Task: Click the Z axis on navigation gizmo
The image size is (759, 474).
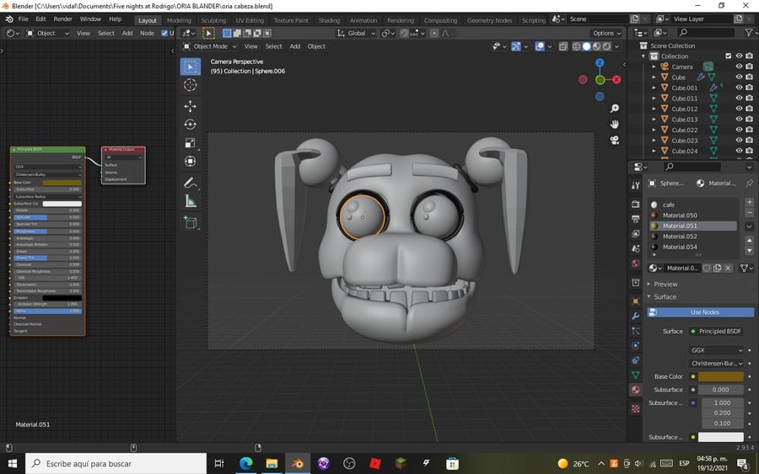Action: [x=600, y=63]
